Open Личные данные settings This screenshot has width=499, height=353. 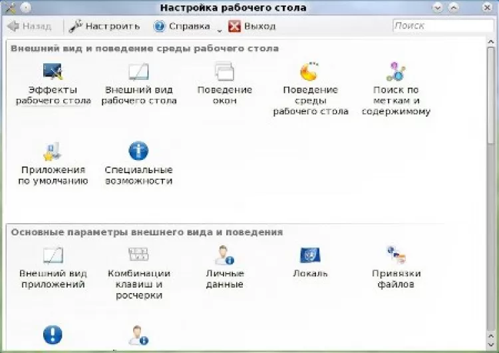coord(224,256)
